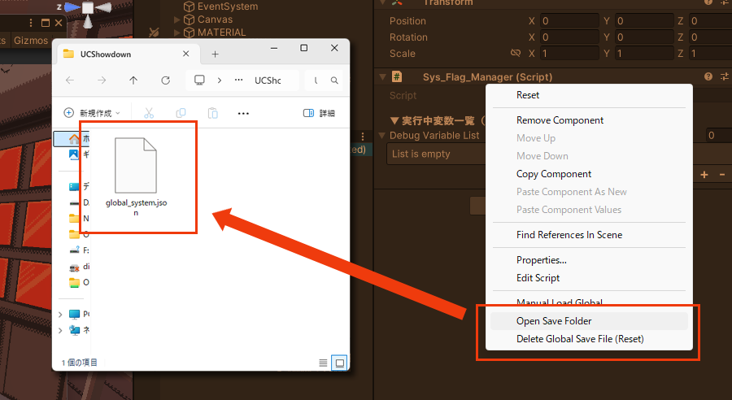Click the Explorer refresh button
This screenshot has height=400, width=732.
[166, 80]
